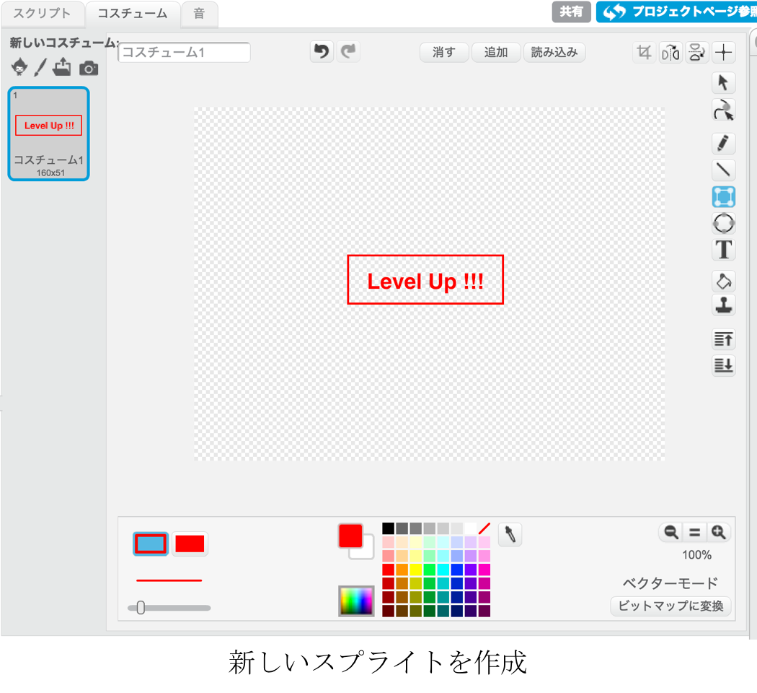Image resolution: width=757 pixels, height=693 pixels.
Task: Zoom in with plus magnifier
Action: (718, 532)
